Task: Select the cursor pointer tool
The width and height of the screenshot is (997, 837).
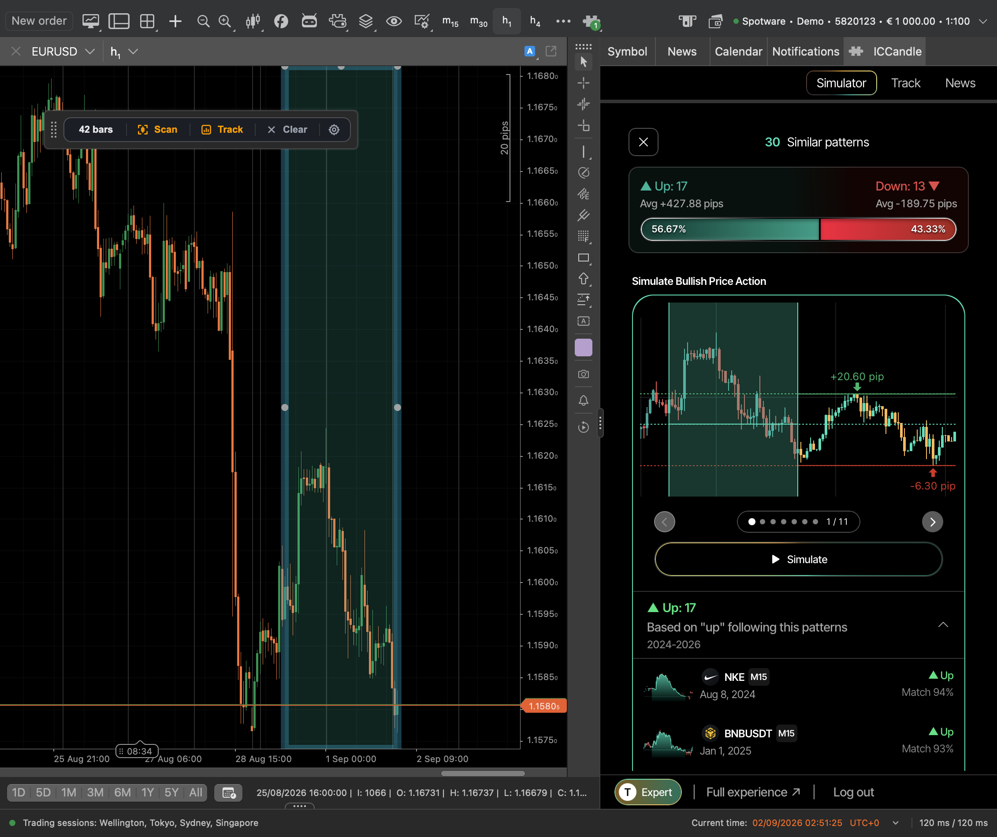Action: (x=584, y=62)
